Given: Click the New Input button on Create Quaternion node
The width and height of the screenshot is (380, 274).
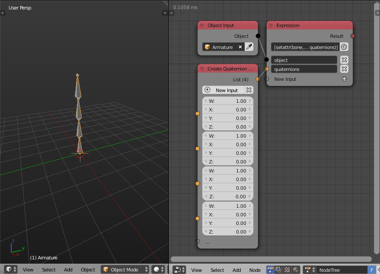Looking at the screenshot, I should [x=224, y=90].
